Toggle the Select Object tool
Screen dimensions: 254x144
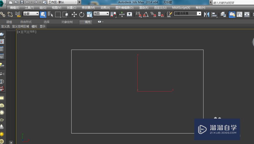click(43, 15)
